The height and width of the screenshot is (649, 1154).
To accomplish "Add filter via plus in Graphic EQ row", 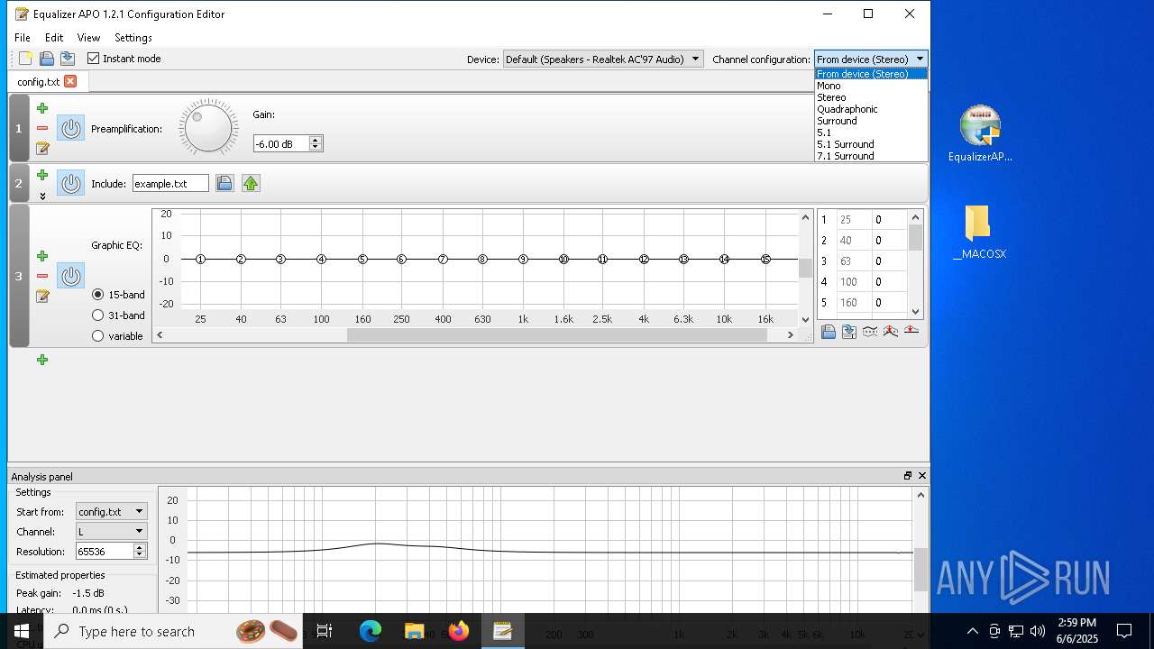I will (42, 256).
